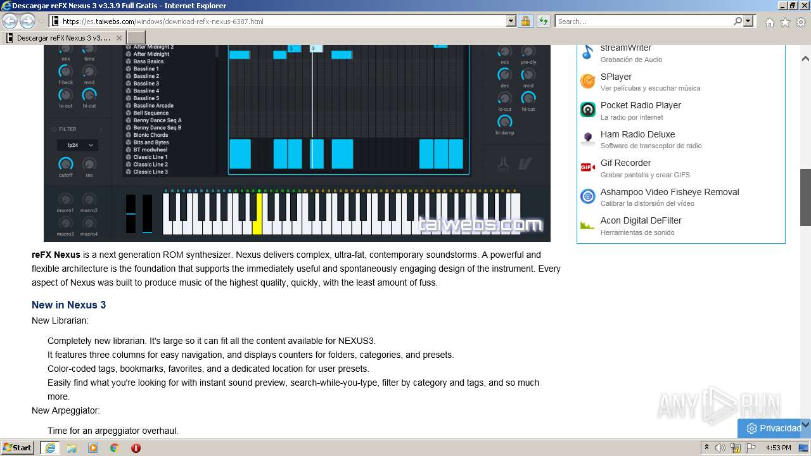
Task: Expand the search provider dropdown
Action: point(749,21)
